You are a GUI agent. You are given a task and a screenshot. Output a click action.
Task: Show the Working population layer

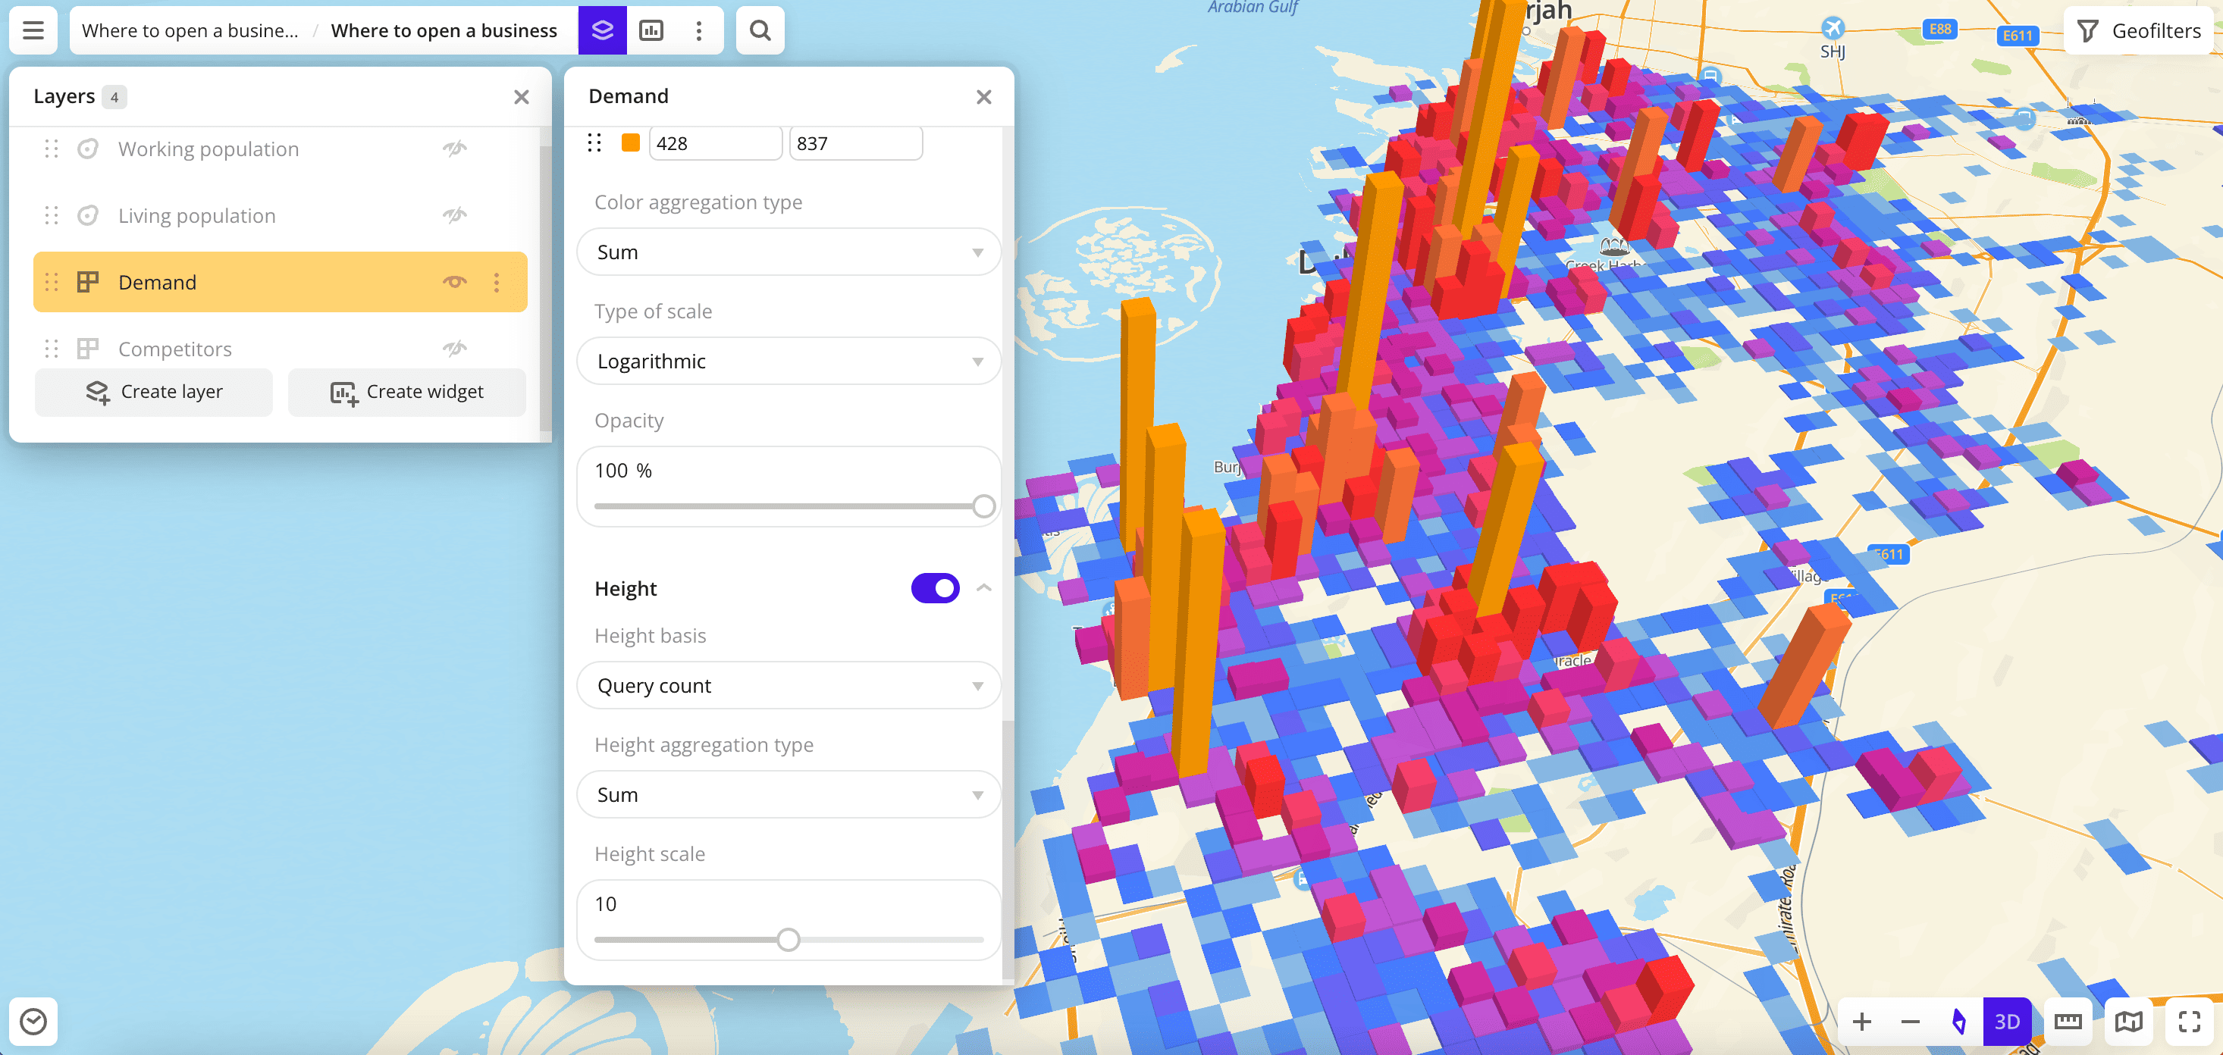(455, 149)
